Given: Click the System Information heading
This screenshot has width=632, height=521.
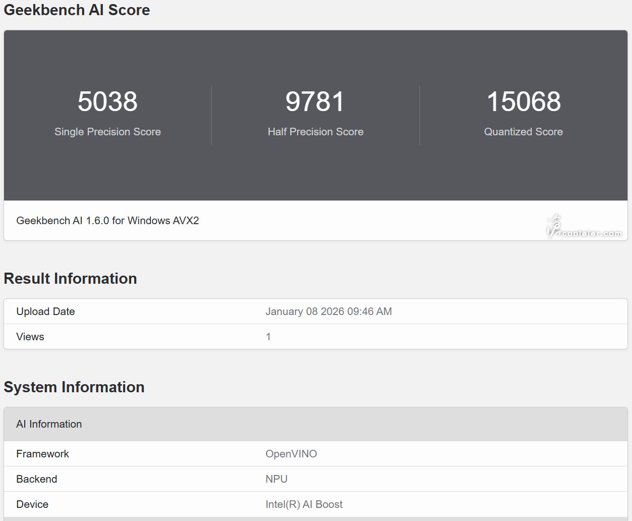Looking at the screenshot, I should (x=74, y=387).
